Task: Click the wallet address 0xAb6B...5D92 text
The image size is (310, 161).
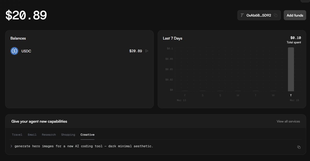Action: [x=259, y=15]
